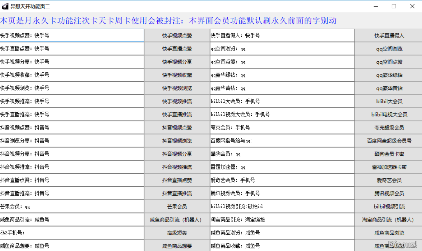Click into the 快手视频分享: 快手号 field
This screenshot has height=251, width=422.
72,62
